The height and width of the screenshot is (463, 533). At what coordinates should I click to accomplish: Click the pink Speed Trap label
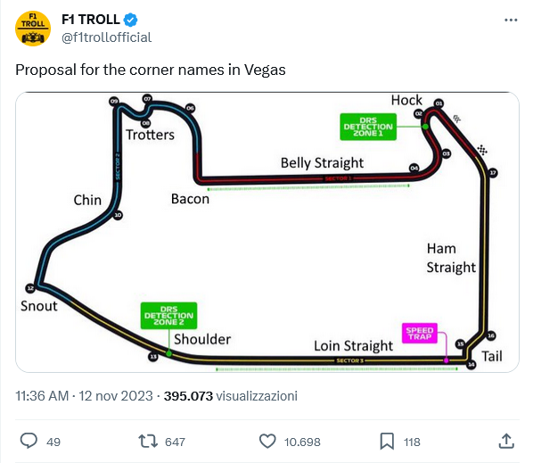tap(420, 334)
